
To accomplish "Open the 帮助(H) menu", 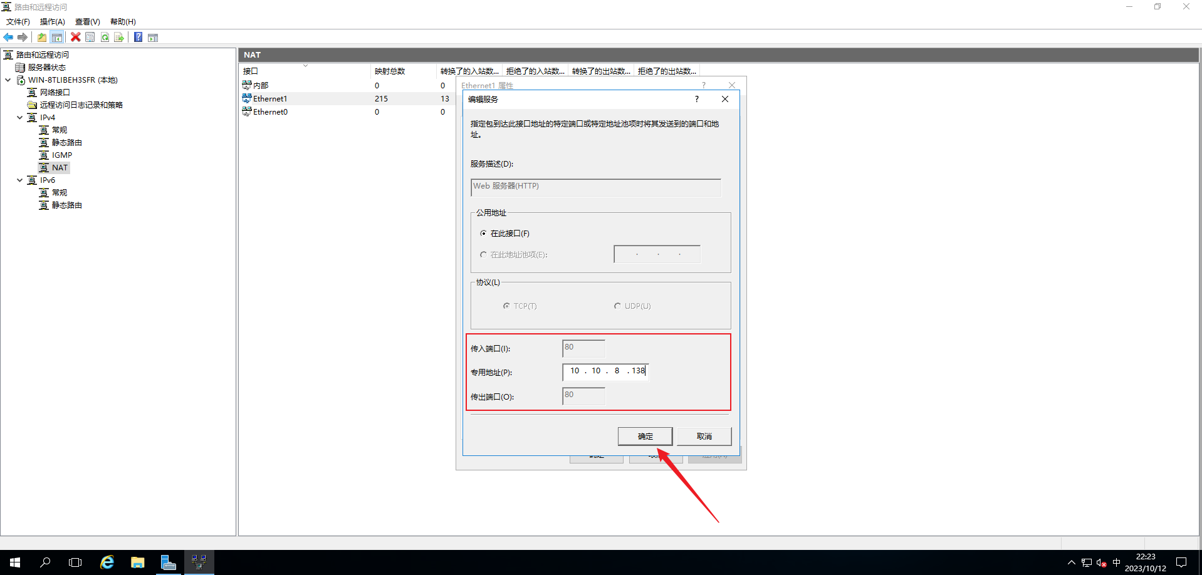I will [x=123, y=22].
